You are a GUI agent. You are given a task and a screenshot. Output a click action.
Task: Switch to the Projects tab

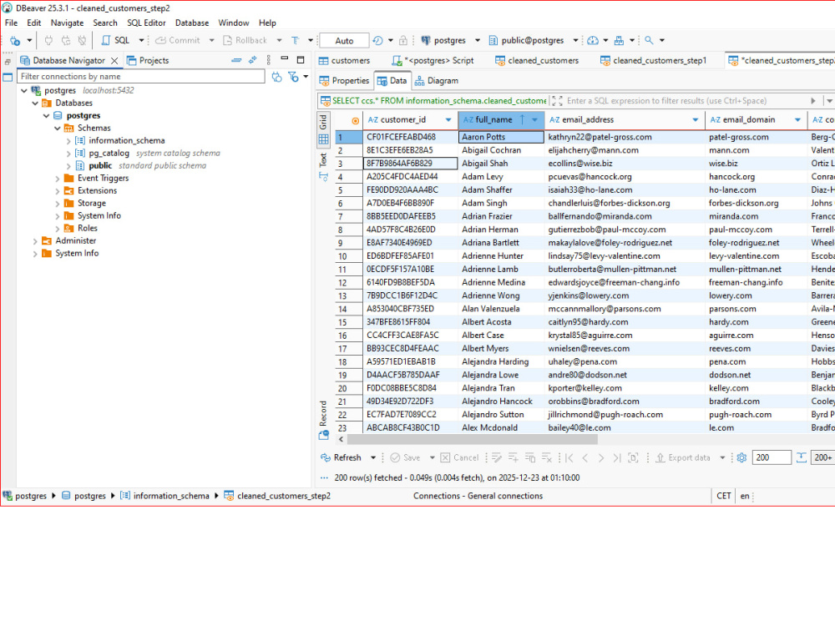tap(148, 61)
